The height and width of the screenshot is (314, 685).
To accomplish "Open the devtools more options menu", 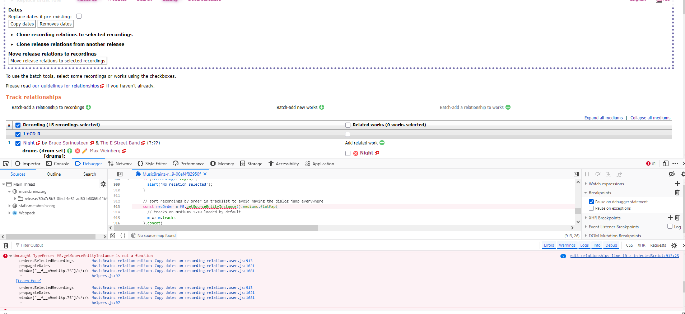I will coord(675,163).
